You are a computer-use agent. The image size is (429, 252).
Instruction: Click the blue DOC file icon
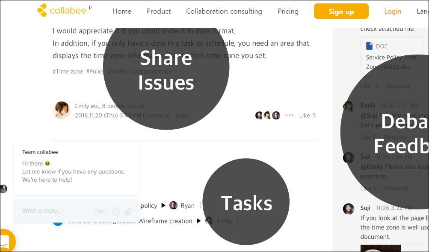tap(369, 46)
